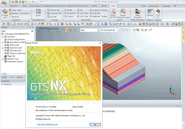Toggle the LBC checkbox
Screen dimensions: 185x129
click(78, 10)
